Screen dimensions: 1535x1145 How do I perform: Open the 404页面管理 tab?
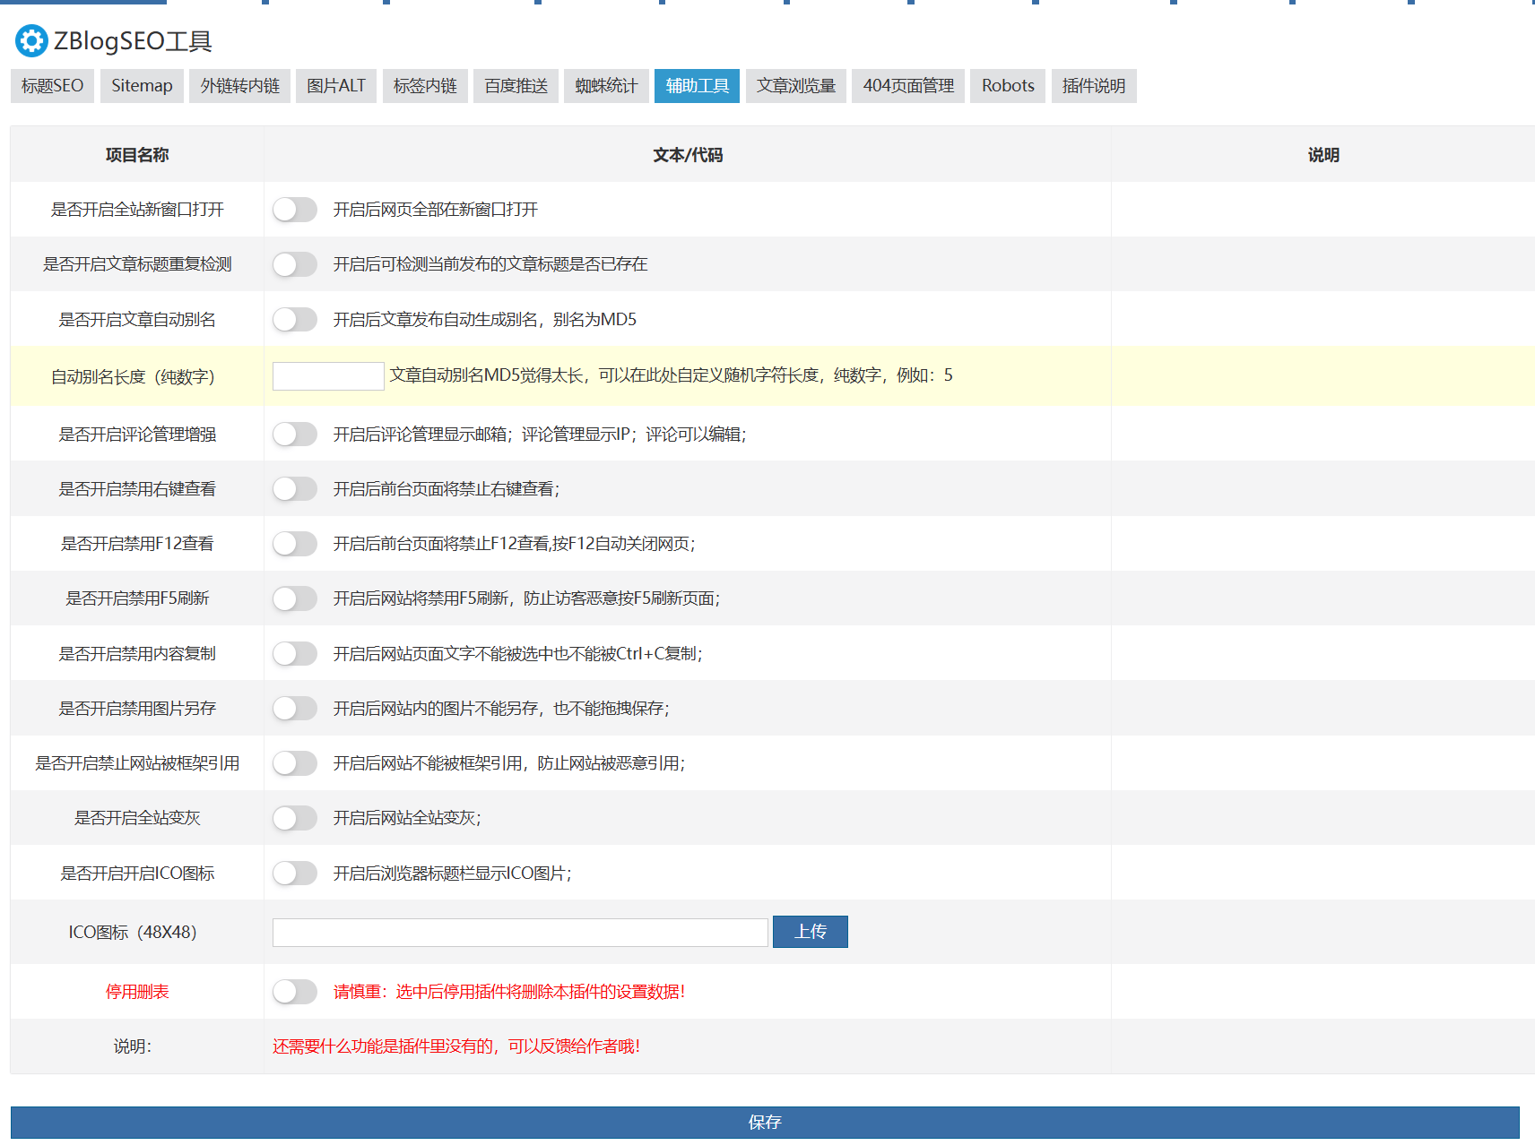[907, 86]
